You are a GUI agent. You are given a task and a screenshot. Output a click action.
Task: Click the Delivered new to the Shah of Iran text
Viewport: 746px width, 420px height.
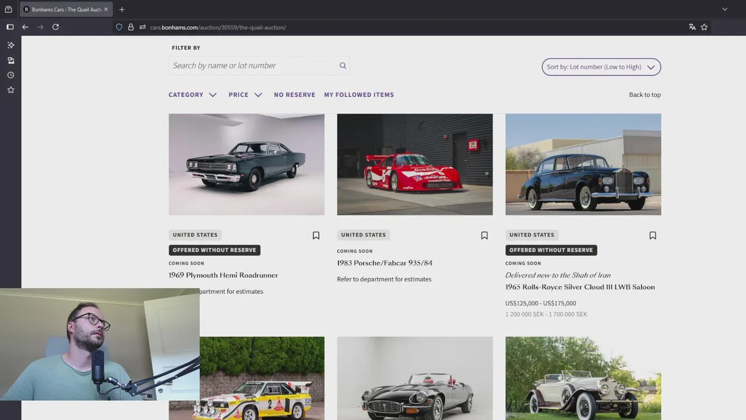(558, 275)
